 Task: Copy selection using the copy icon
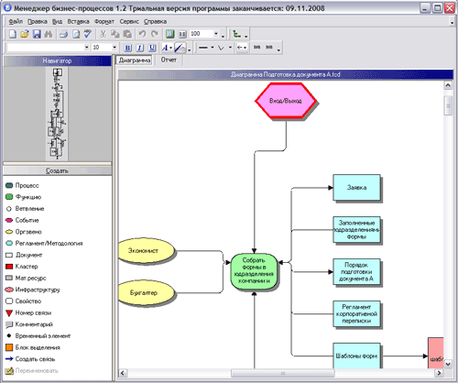point(115,34)
